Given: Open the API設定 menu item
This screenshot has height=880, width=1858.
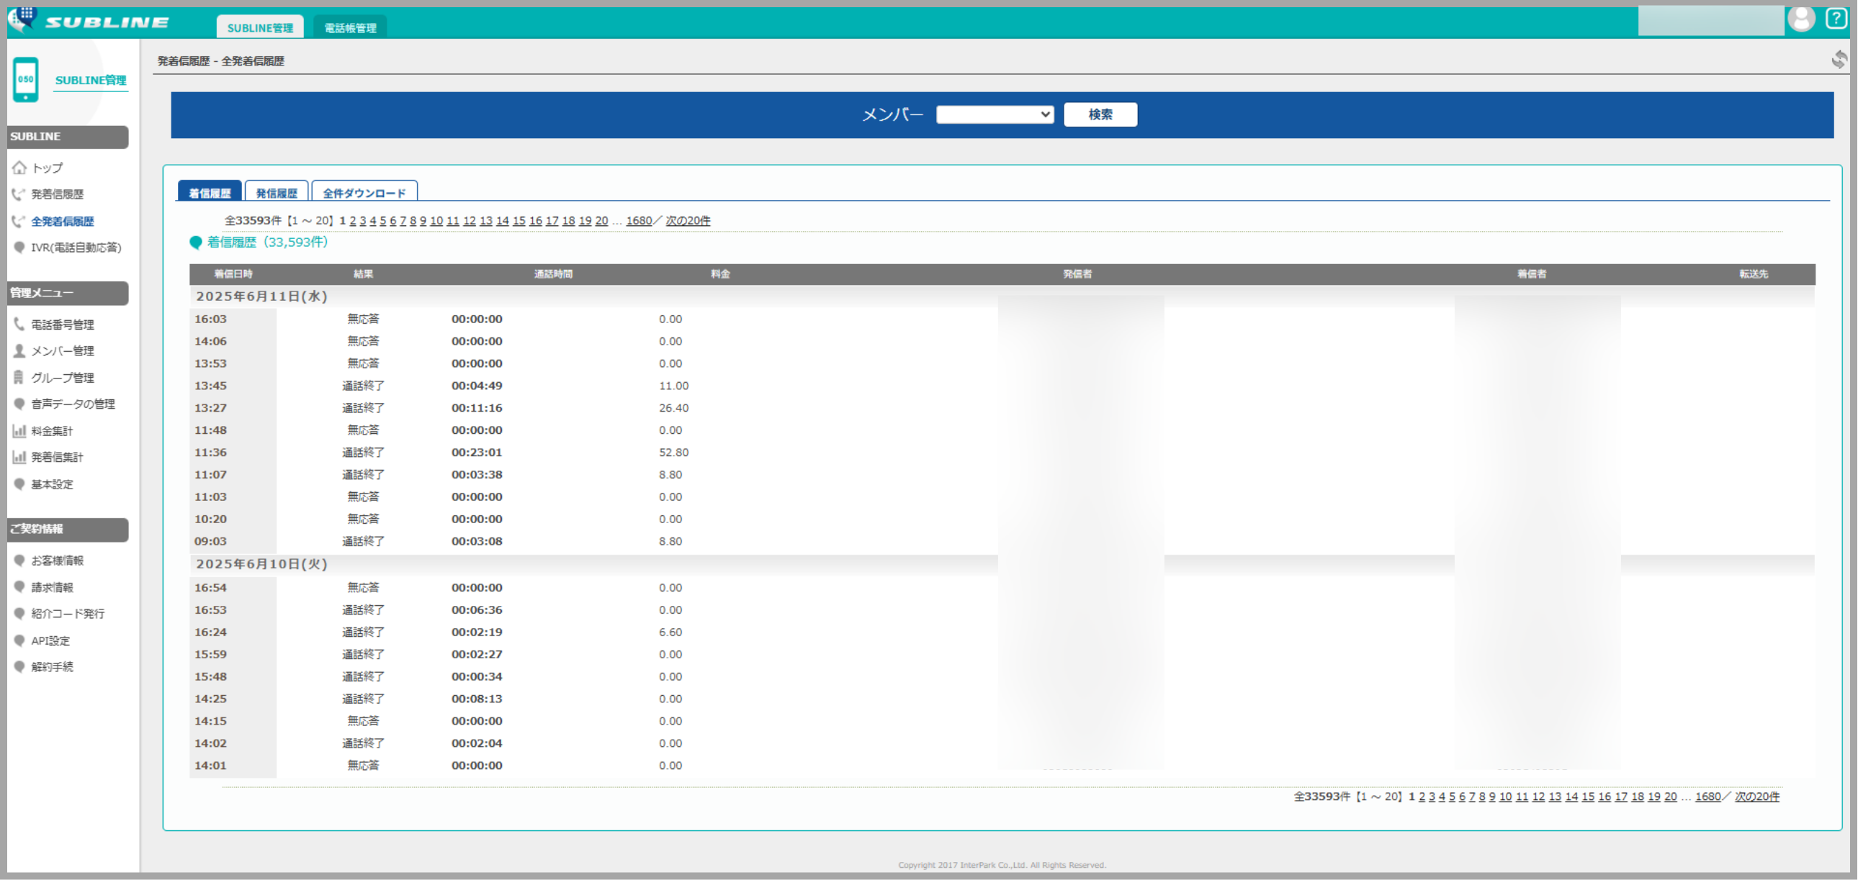Looking at the screenshot, I should coord(50,640).
